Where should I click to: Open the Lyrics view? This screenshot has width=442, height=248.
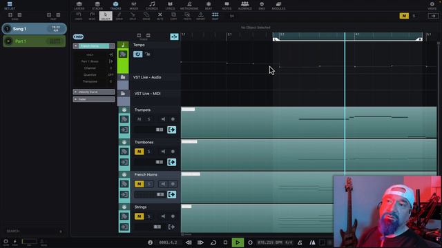[x=170, y=6]
